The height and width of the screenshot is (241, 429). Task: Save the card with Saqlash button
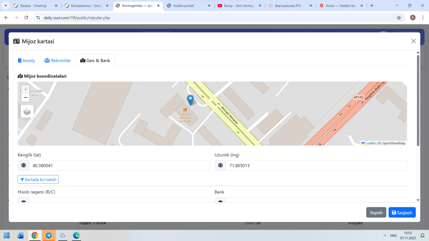pos(402,213)
